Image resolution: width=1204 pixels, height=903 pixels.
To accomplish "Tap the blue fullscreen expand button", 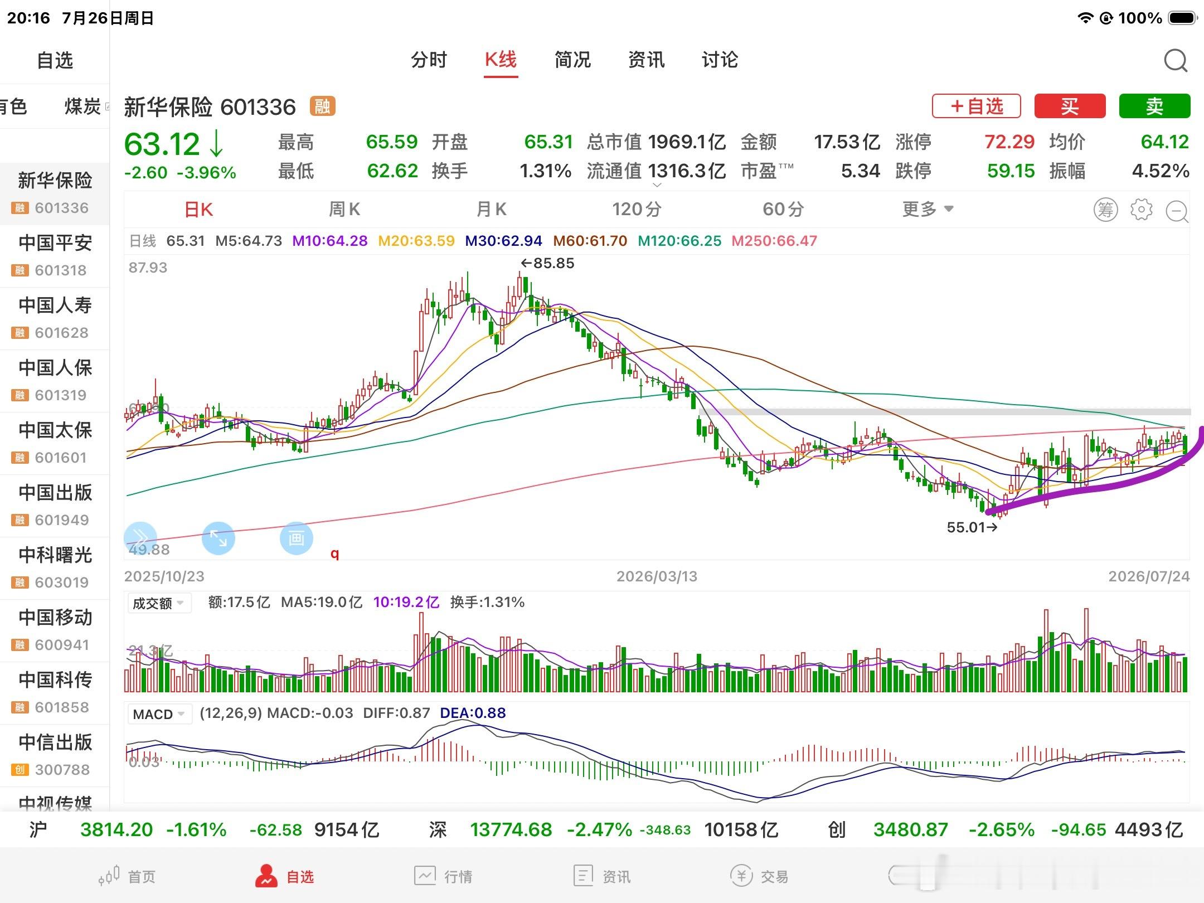I will pos(218,538).
